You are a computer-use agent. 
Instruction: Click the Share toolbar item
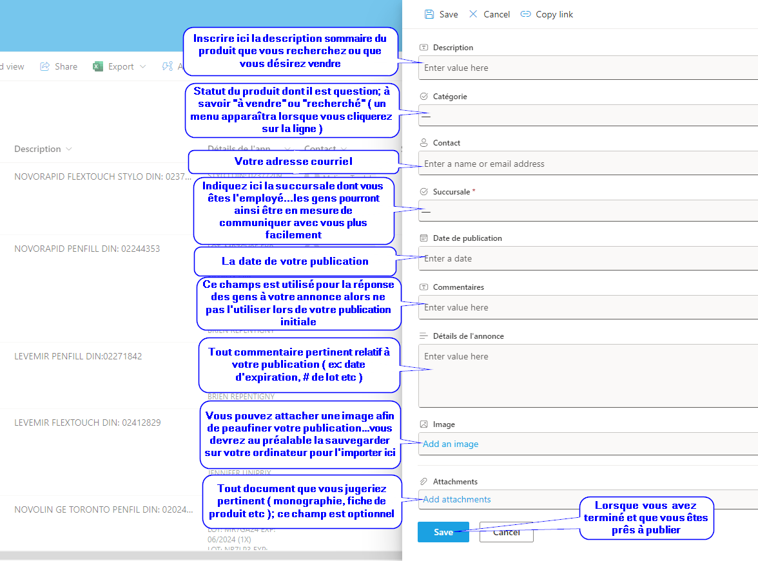pos(59,67)
